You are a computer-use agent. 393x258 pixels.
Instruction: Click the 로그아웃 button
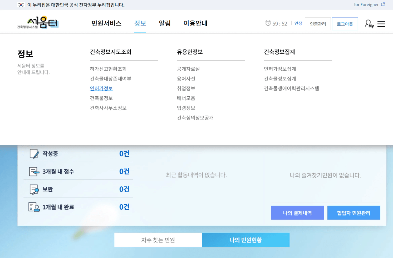tap(345, 24)
